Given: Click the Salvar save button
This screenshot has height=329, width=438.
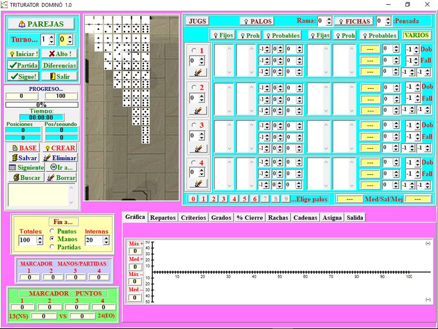Looking at the screenshot, I should pyautogui.click(x=24, y=158).
